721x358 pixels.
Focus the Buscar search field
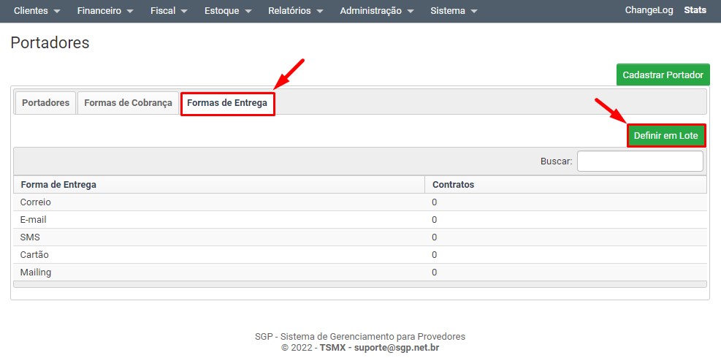(640, 161)
